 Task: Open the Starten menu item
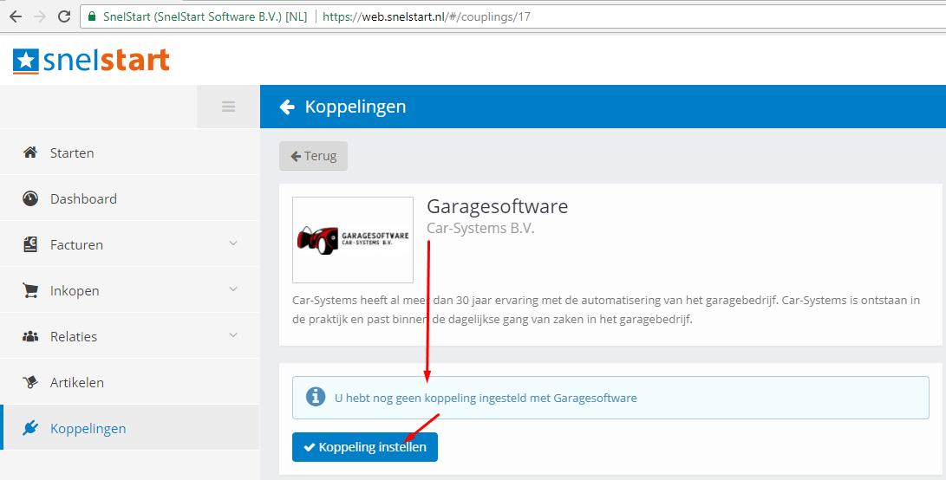click(x=130, y=152)
